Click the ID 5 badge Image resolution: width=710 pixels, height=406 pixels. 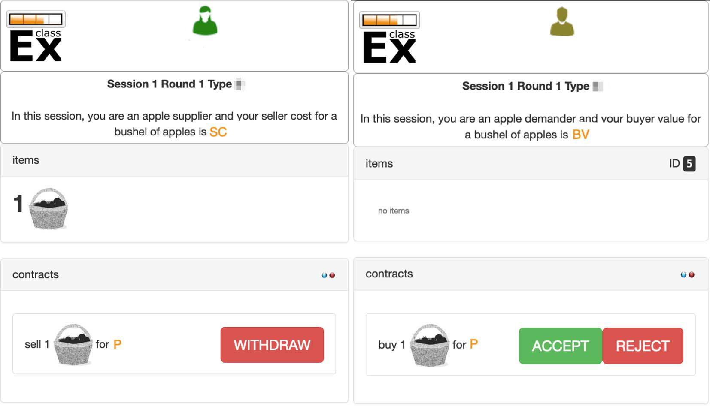click(689, 164)
